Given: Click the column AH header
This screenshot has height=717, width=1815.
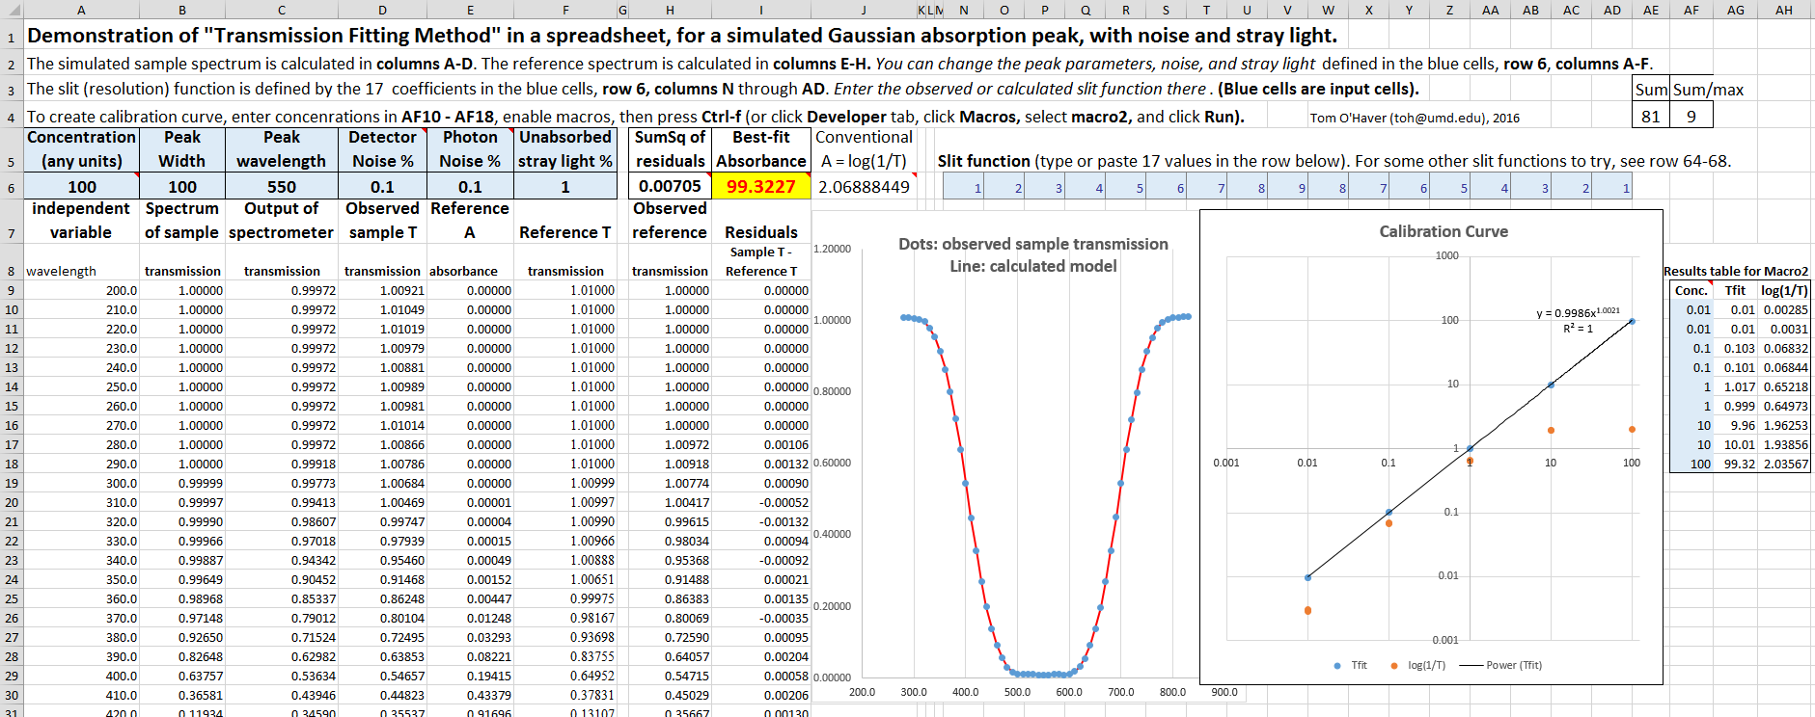Looking at the screenshot, I should (1784, 11).
